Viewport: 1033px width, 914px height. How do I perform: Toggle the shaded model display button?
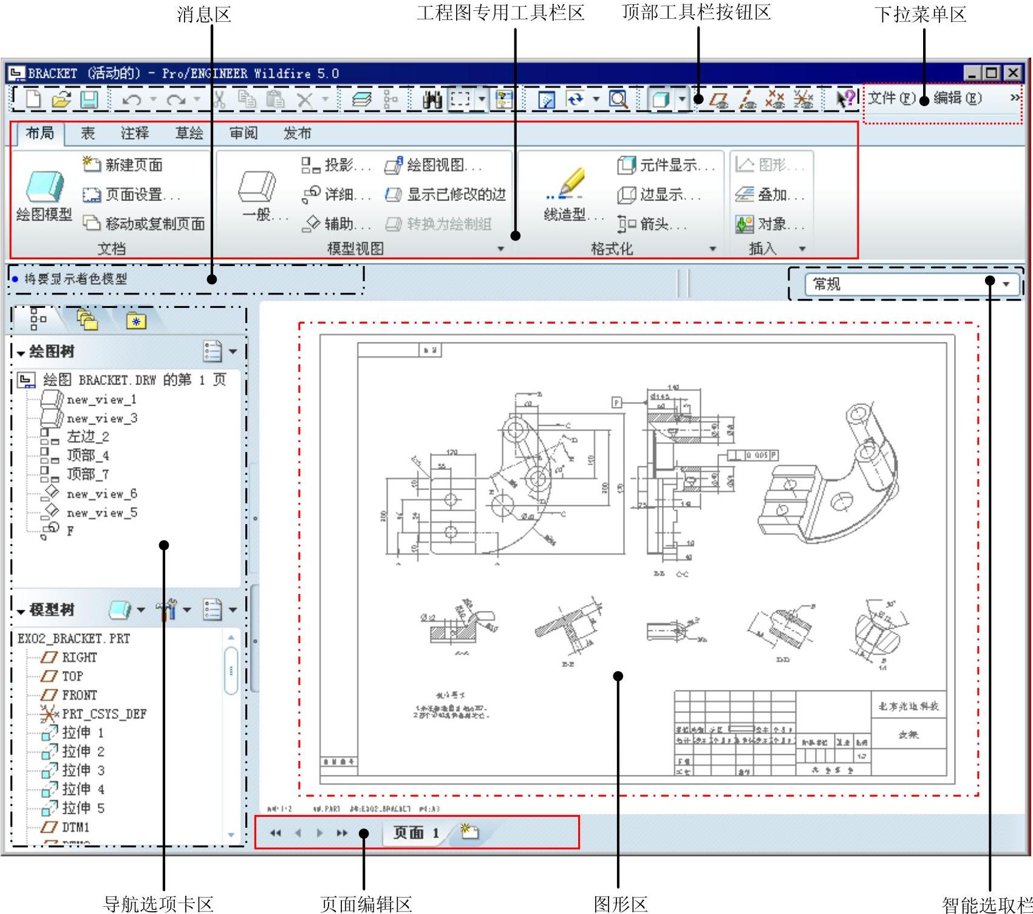661,99
